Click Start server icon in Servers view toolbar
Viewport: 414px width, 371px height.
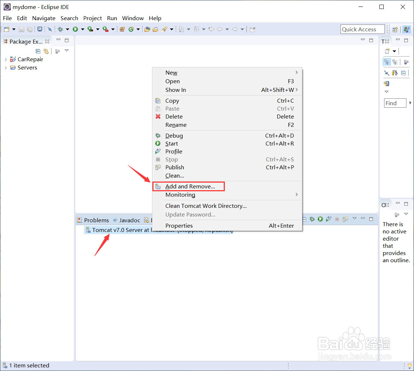click(x=320, y=219)
